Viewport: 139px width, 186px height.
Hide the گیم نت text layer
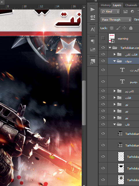[x=103, y=70]
